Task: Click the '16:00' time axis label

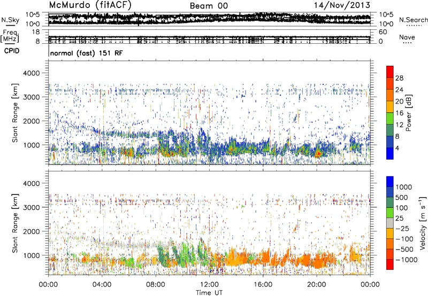Action: pyautogui.click(x=263, y=285)
